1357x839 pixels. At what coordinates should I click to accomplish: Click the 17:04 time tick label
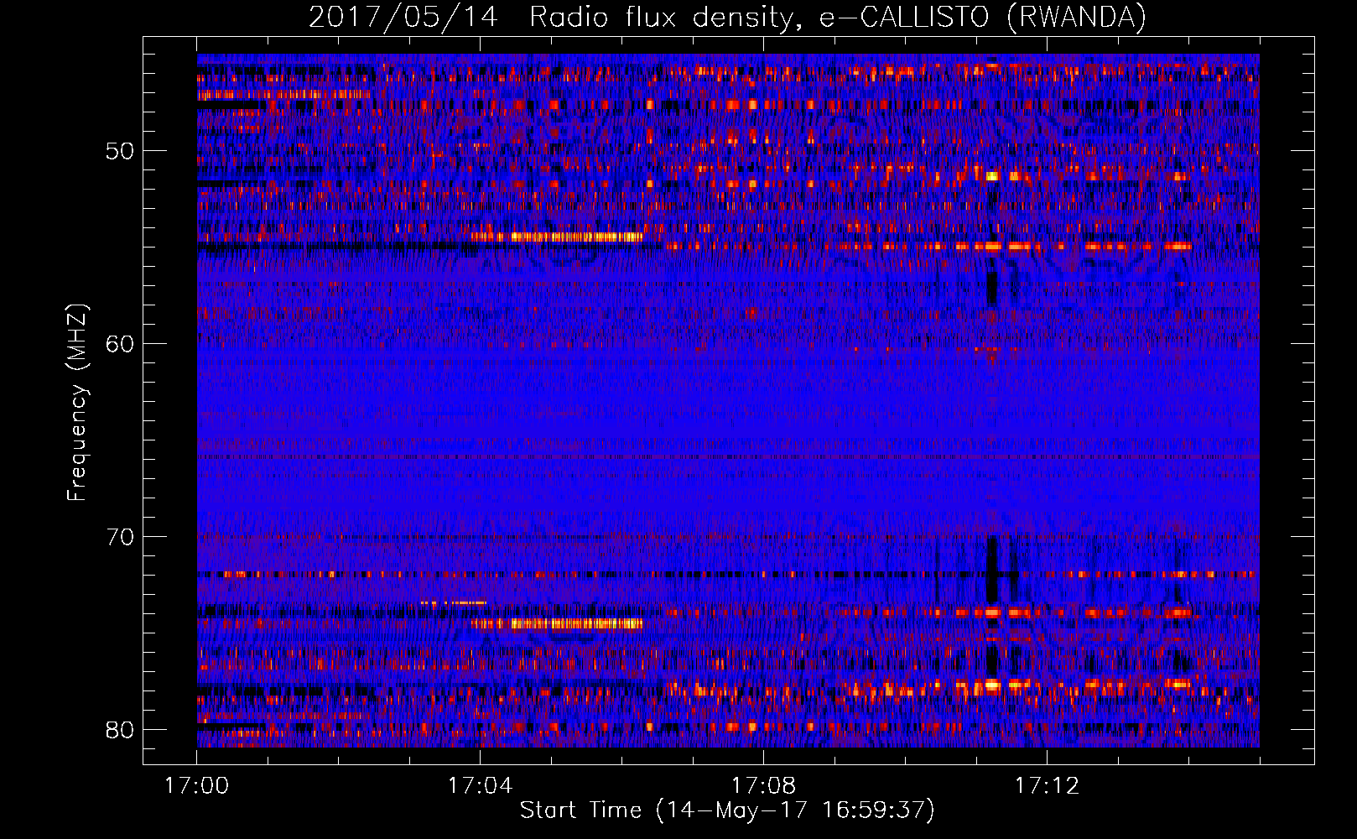(x=480, y=786)
